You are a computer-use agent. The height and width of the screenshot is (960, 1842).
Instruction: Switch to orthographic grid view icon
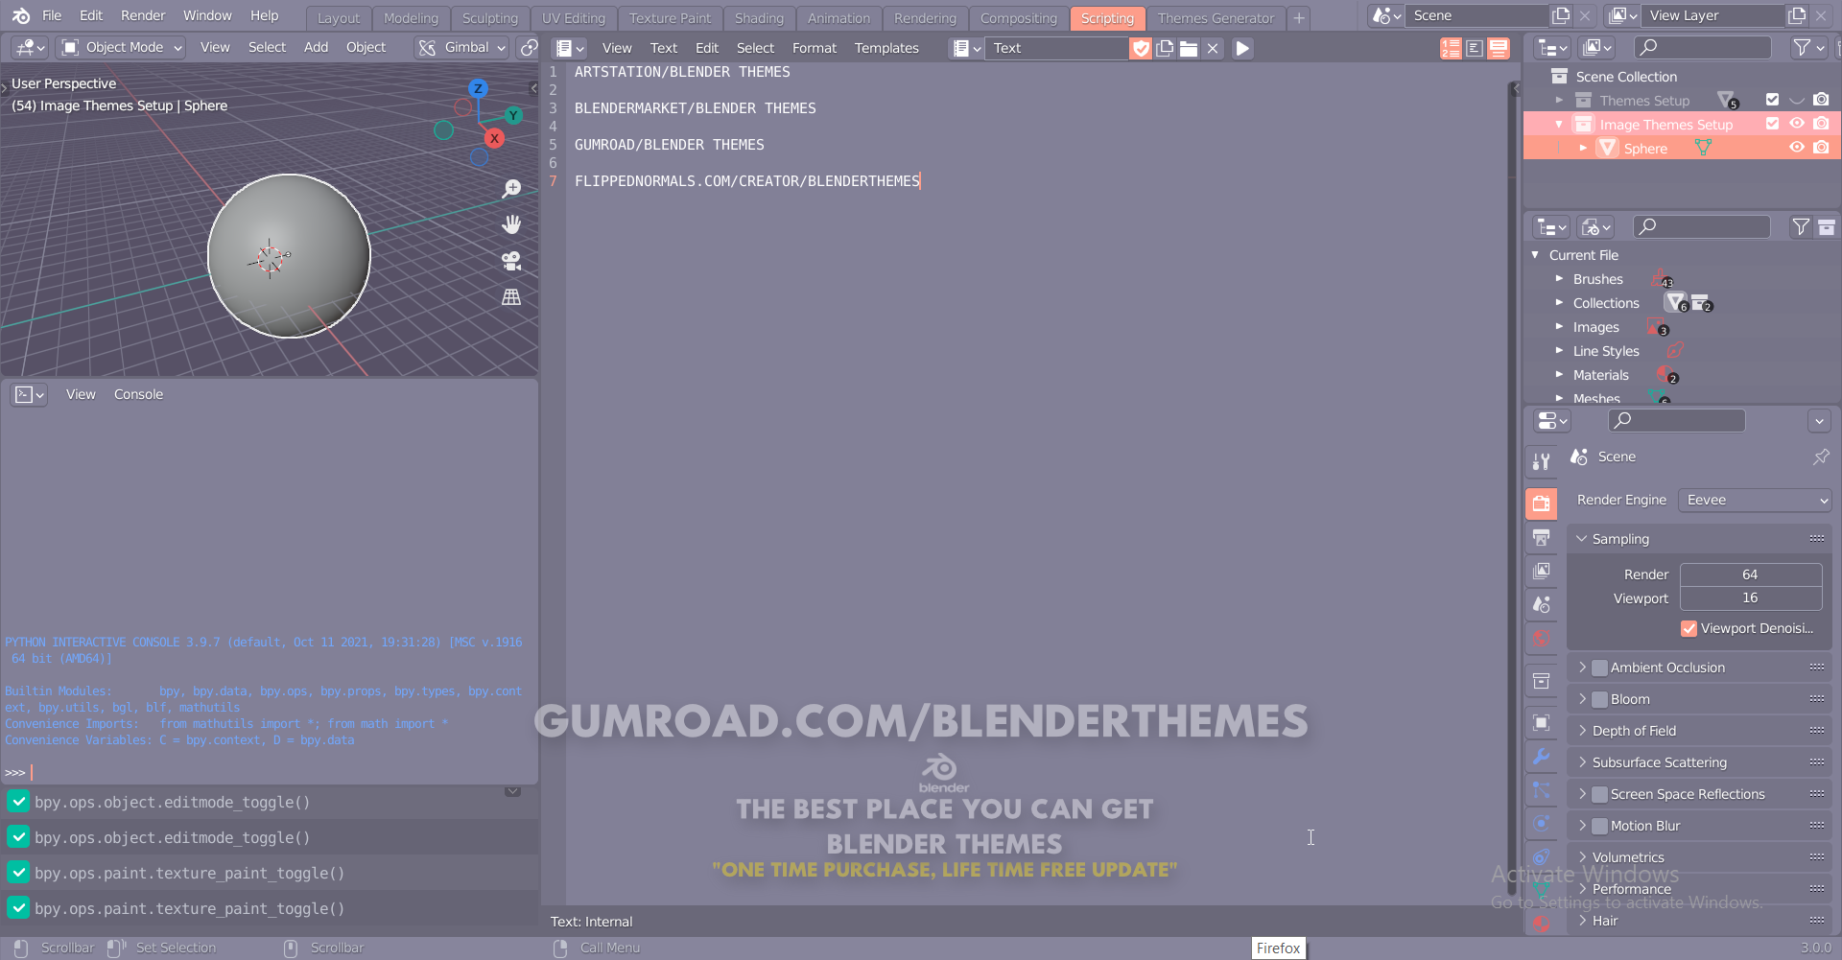512,297
